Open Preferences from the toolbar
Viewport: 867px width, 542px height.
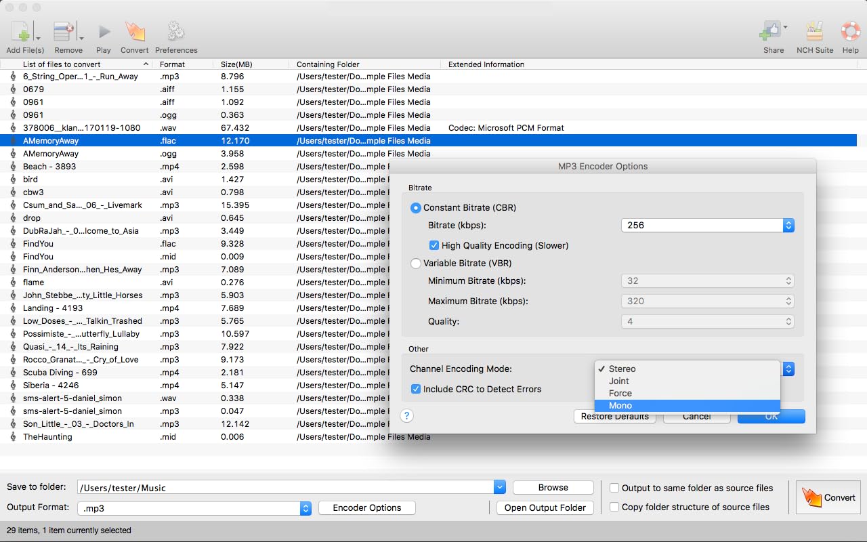pos(176,33)
